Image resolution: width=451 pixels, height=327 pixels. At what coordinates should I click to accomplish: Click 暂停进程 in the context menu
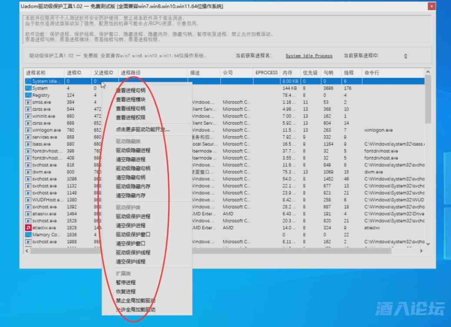(x=126, y=282)
